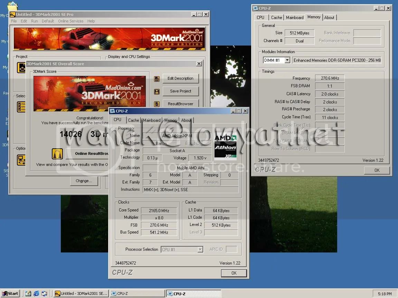Open the Online Services menu
398x298 pixels.
71,21
